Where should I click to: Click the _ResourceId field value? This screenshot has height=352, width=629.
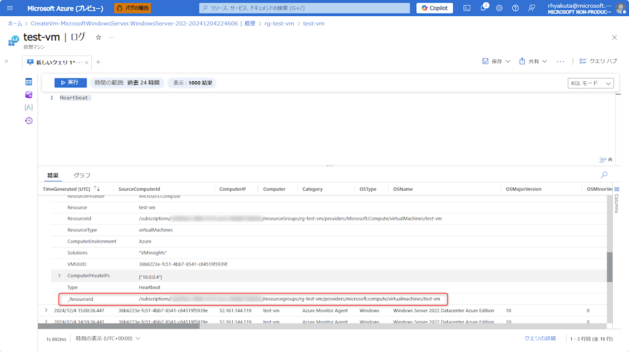pos(289,299)
